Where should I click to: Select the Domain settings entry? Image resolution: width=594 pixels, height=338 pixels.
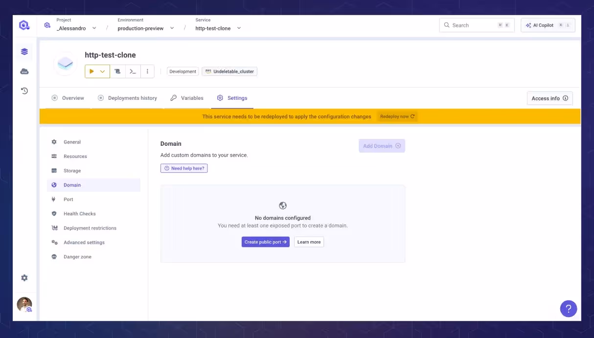point(72,185)
